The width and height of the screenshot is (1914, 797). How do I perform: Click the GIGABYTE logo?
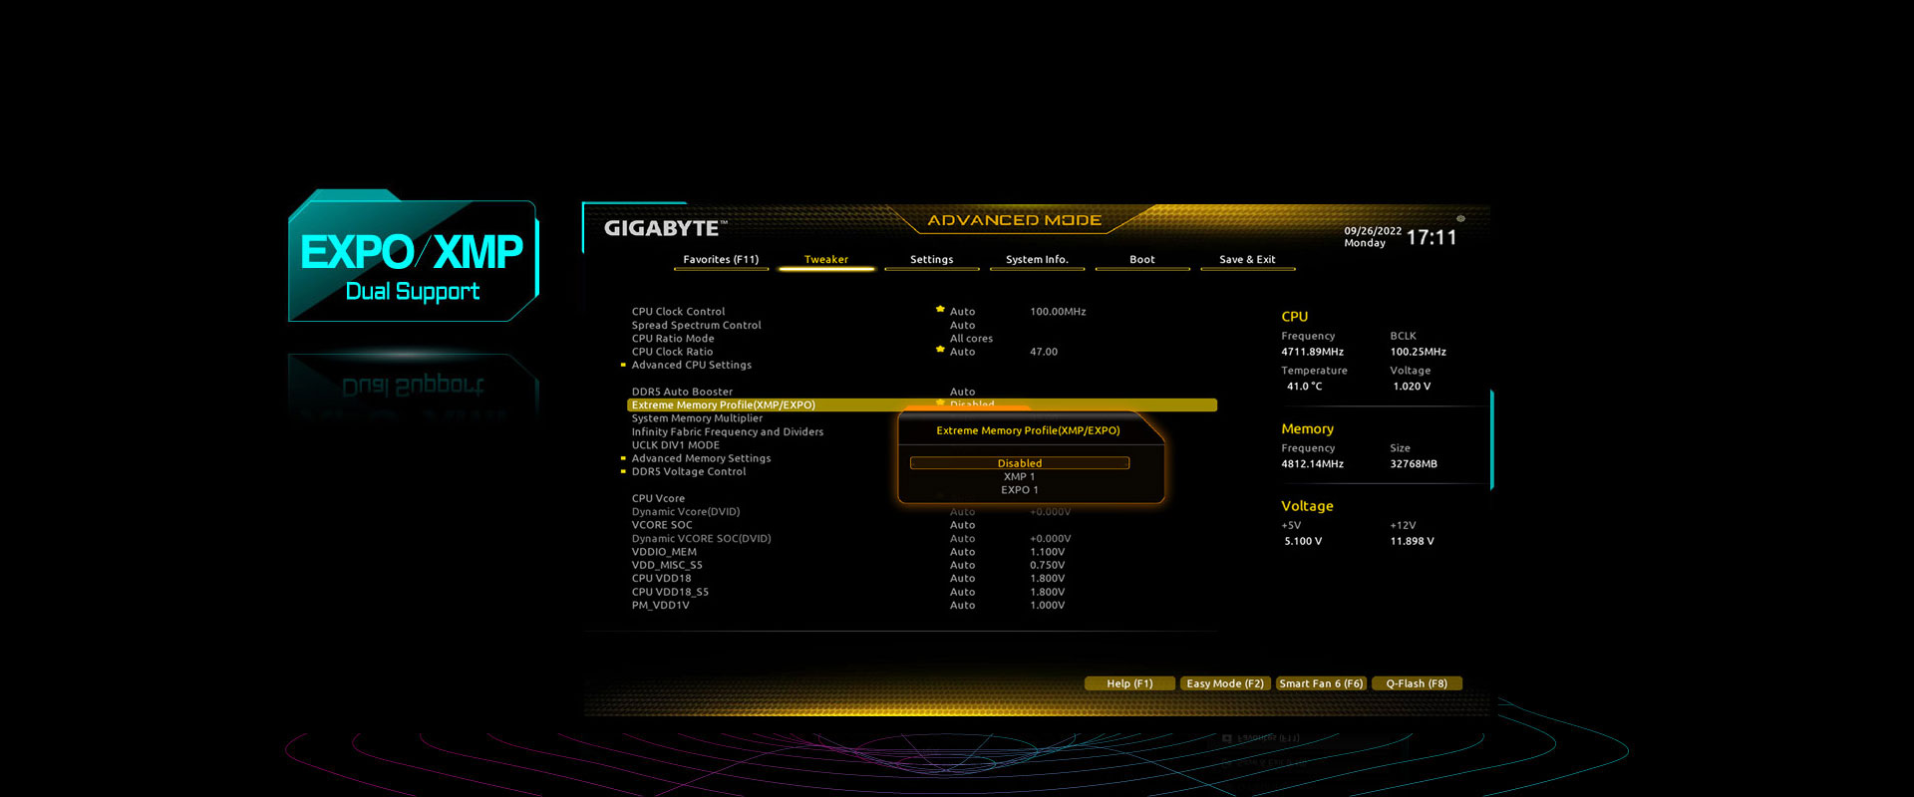point(664,228)
